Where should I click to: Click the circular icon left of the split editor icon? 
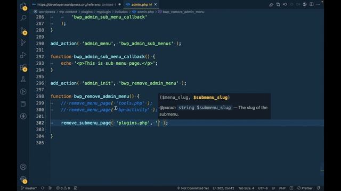(x=305, y=5)
